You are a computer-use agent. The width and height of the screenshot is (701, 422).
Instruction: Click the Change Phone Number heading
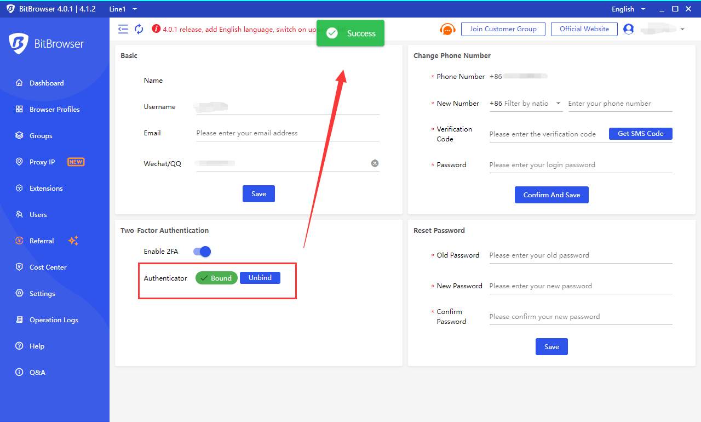pyautogui.click(x=452, y=56)
